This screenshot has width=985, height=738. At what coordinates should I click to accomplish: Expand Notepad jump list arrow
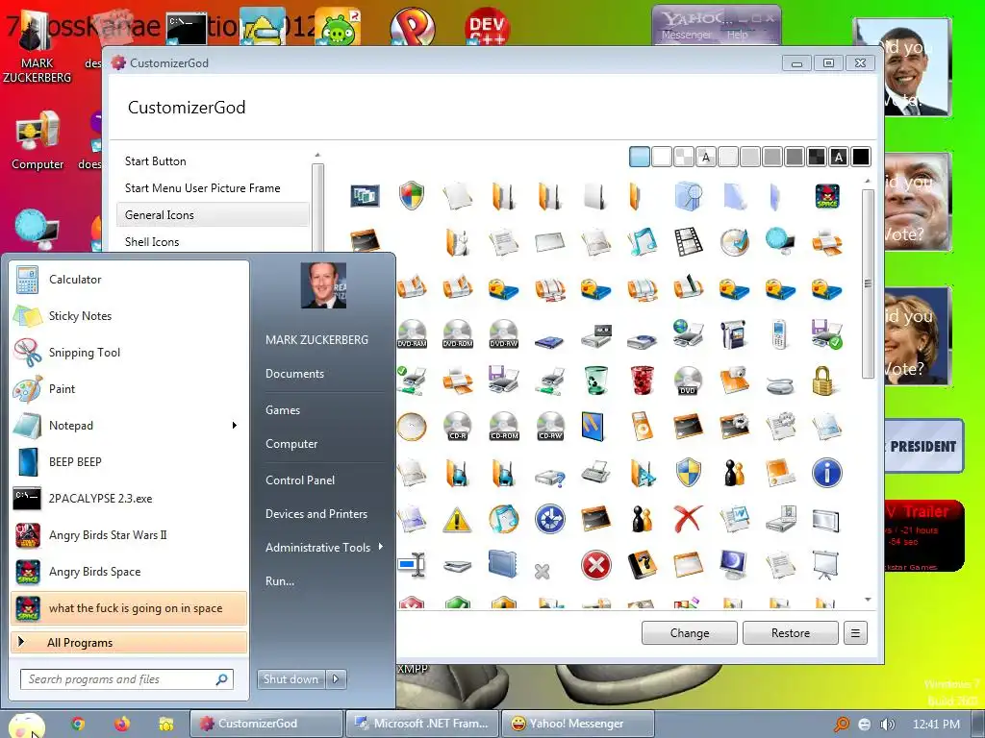click(235, 426)
